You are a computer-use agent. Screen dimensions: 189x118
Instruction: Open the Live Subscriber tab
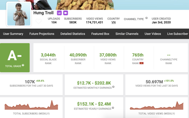pos(177,34)
